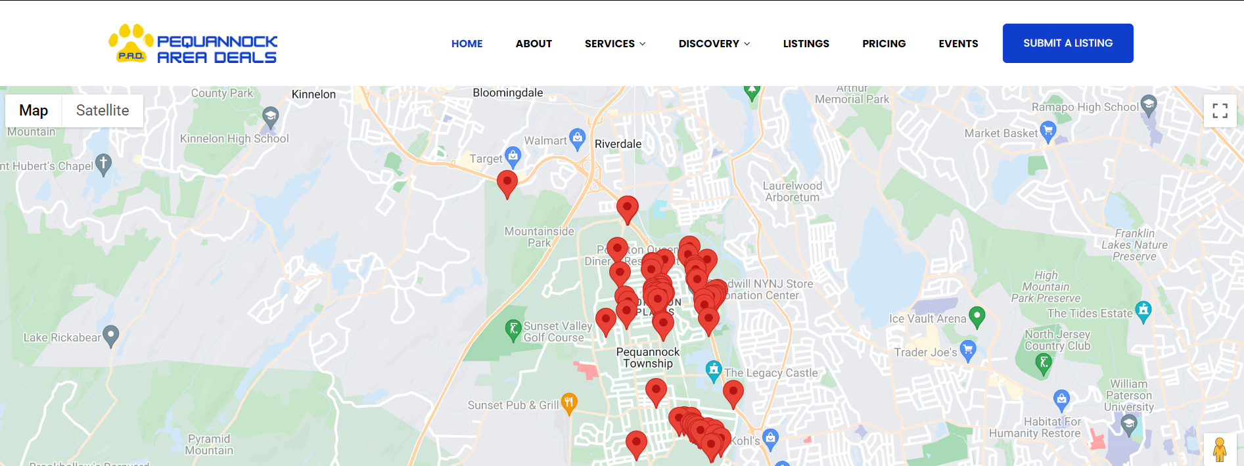
Task: Open the Services menu
Action: [610, 43]
